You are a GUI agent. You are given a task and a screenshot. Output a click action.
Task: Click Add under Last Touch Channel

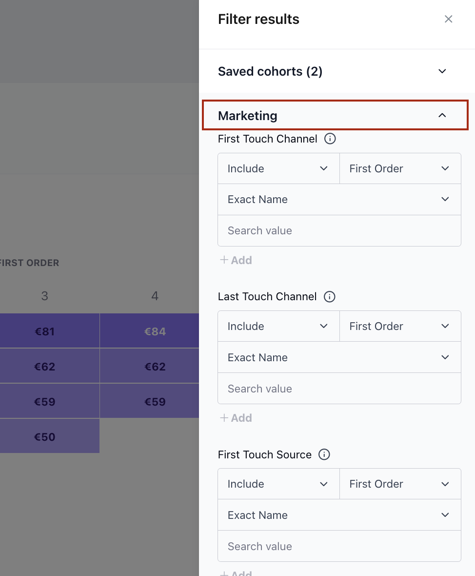(236, 418)
